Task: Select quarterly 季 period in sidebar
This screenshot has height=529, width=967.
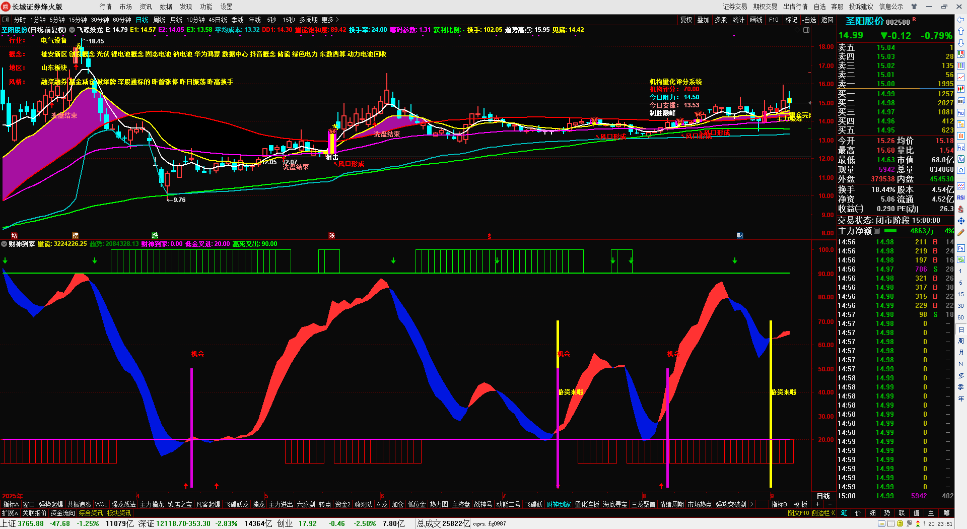Action: (960, 387)
